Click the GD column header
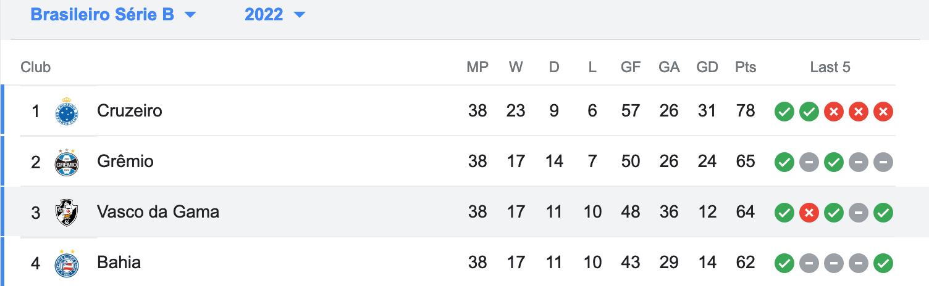 click(707, 67)
